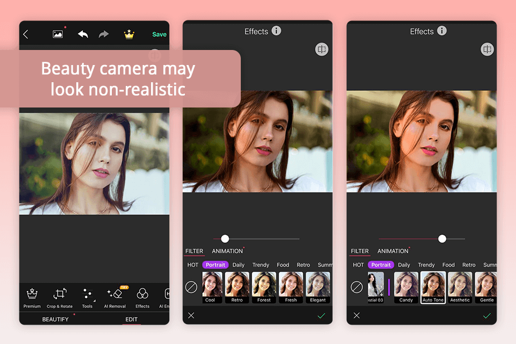Screen dimensions: 516x344
Task: Choose Trendy category in middle phone
Action: (261, 264)
